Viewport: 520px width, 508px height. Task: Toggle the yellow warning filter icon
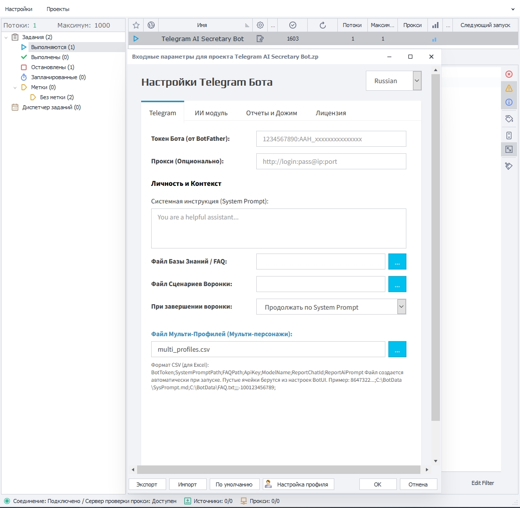tap(508, 88)
